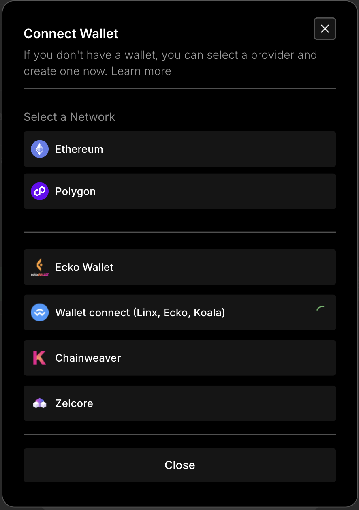Image resolution: width=359 pixels, height=510 pixels.
Task: Select the Wallet connect (Linx, Ecko, Koala) label
Action: click(140, 313)
